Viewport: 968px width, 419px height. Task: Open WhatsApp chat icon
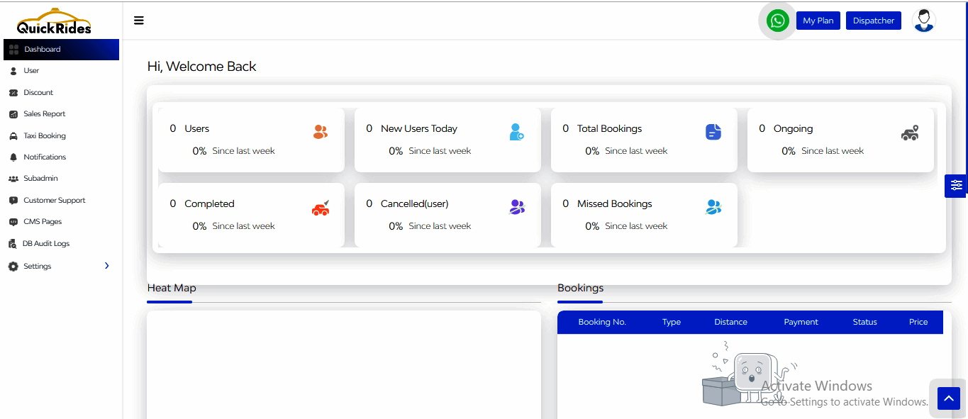click(778, 21)
